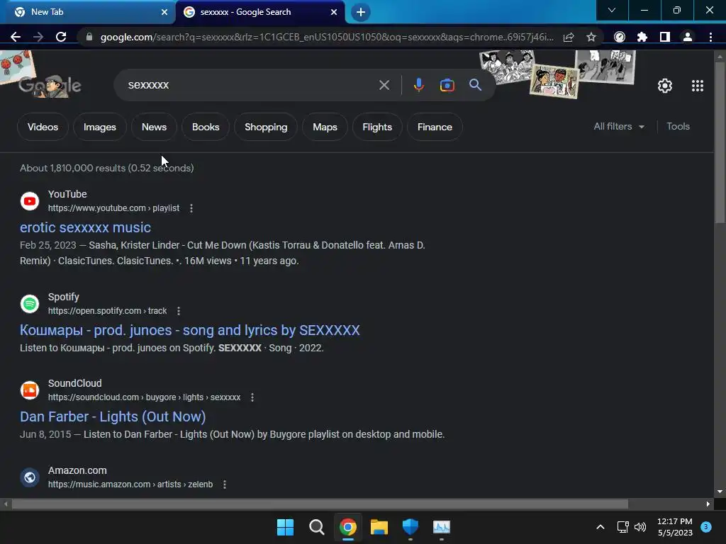
Task: Open Windows Security shield in taskbar
Action: [411, 527]
